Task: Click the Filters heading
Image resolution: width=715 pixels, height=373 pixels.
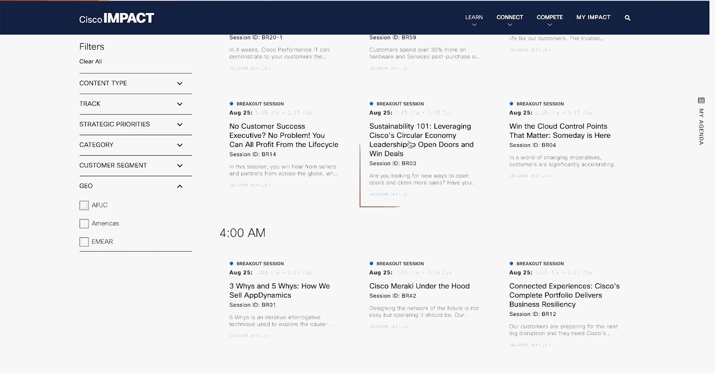Action: tap(92, 47)
